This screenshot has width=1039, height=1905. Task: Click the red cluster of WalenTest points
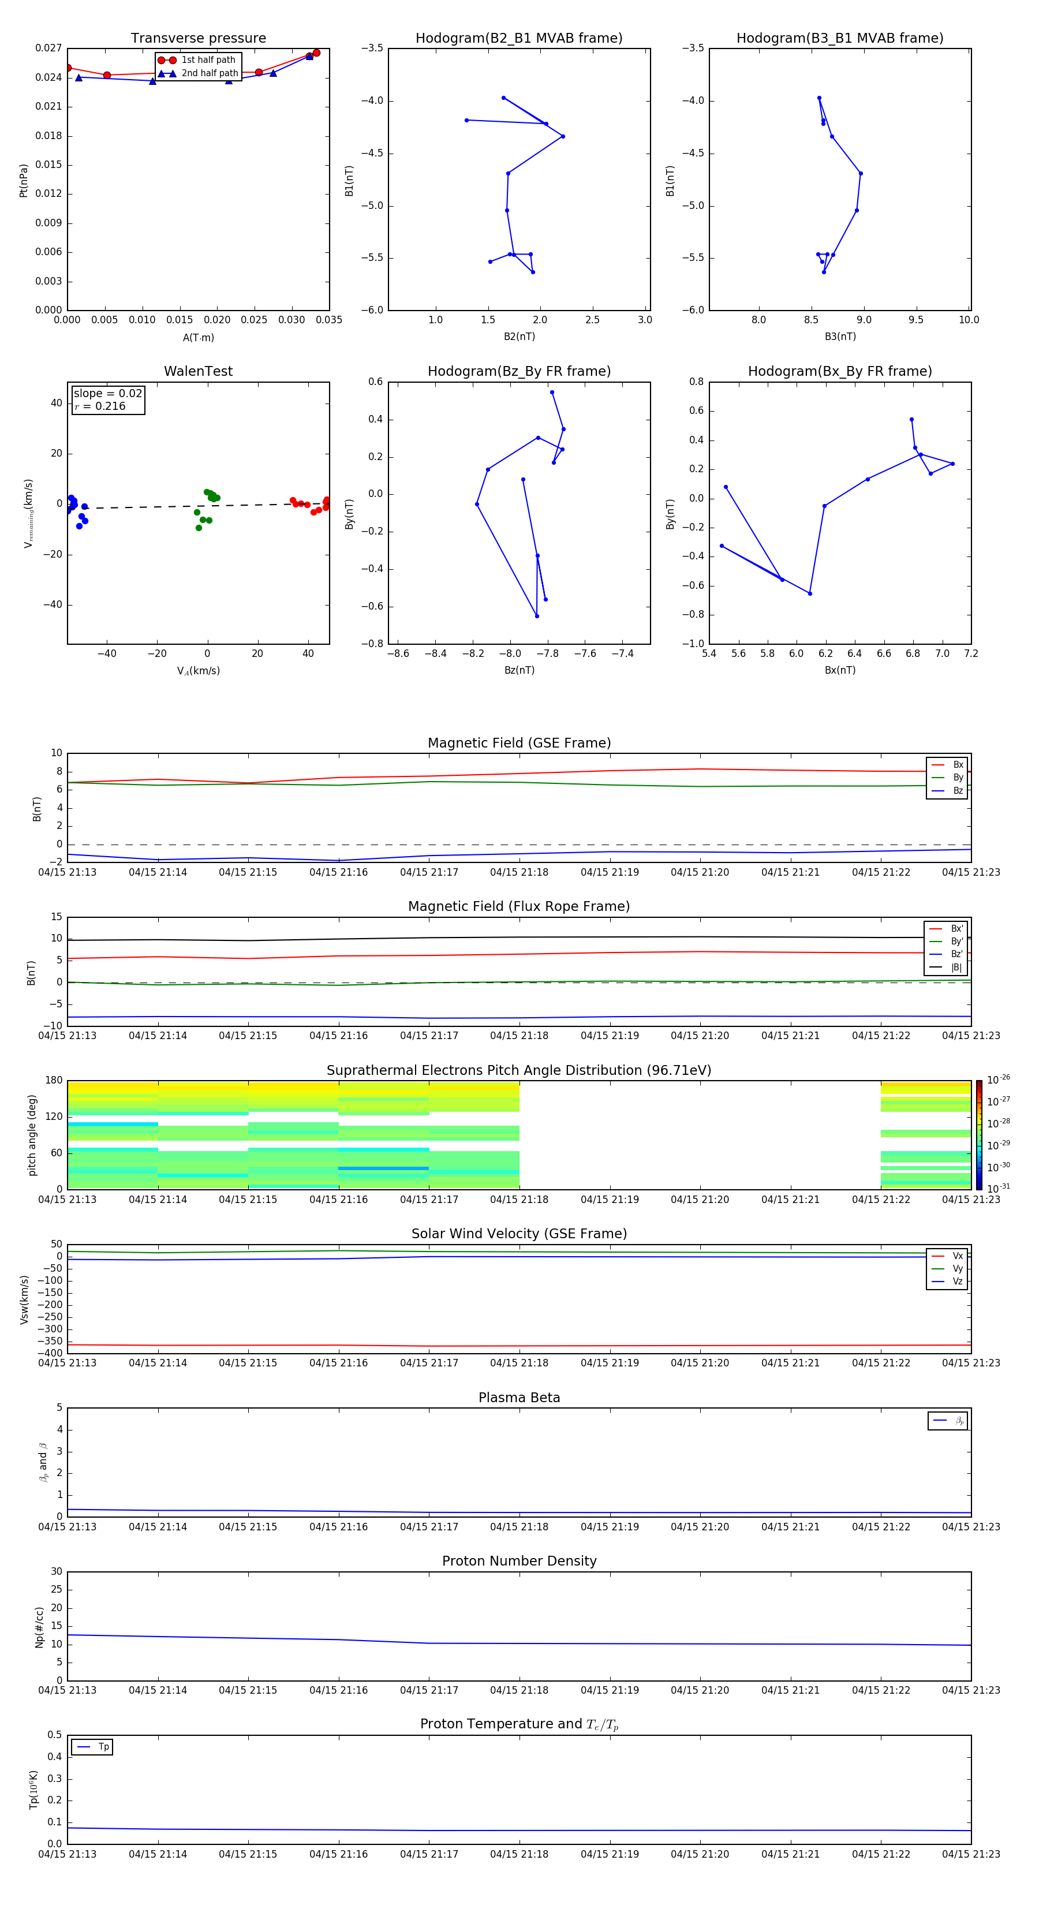(309, 505)
